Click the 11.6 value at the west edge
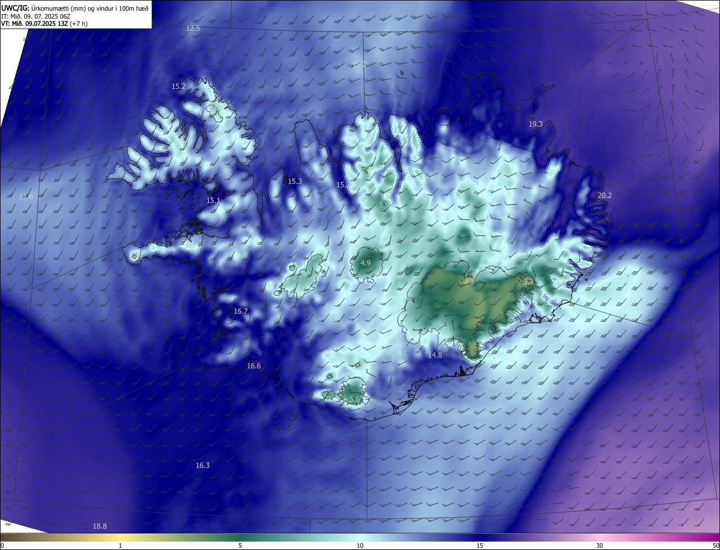720x550 pixels. click(x=26, y=196)
